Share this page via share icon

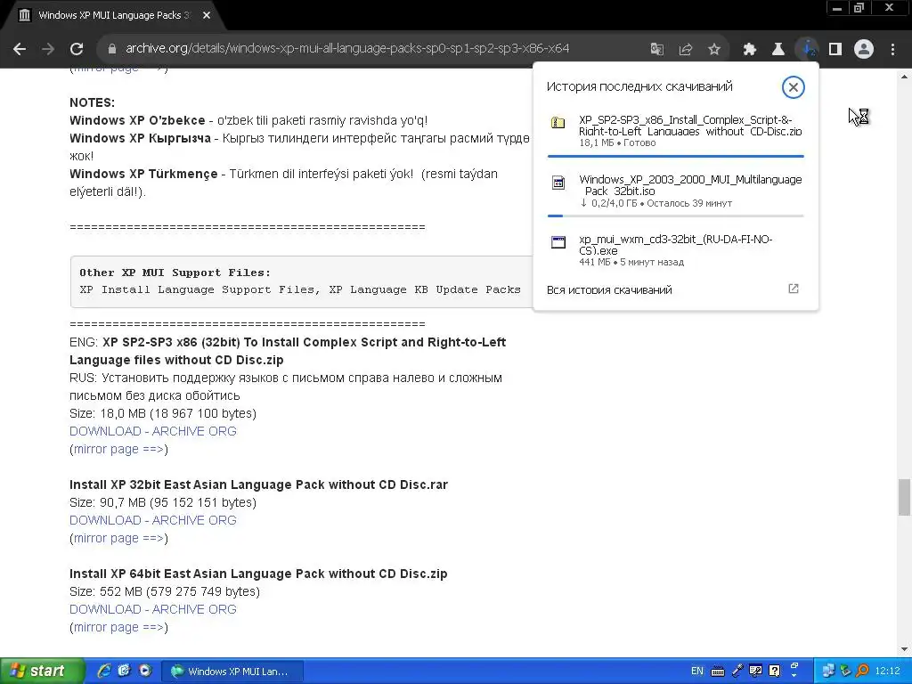coord(685,49)
